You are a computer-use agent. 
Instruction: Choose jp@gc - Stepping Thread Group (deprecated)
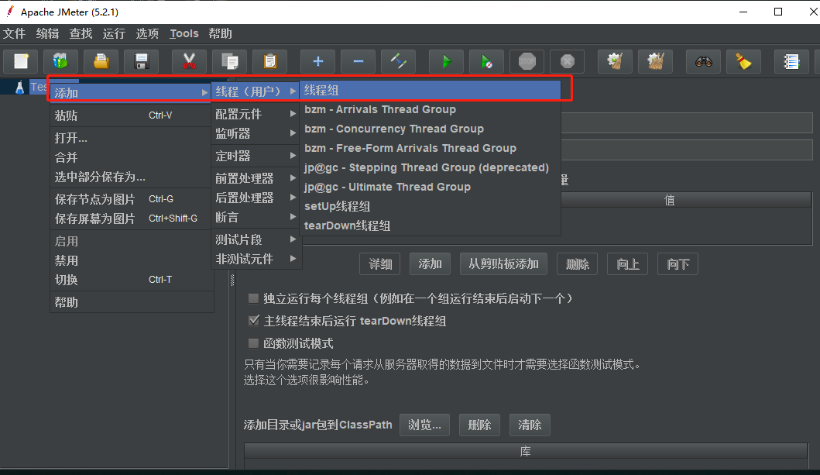click(x=430, y=167)
